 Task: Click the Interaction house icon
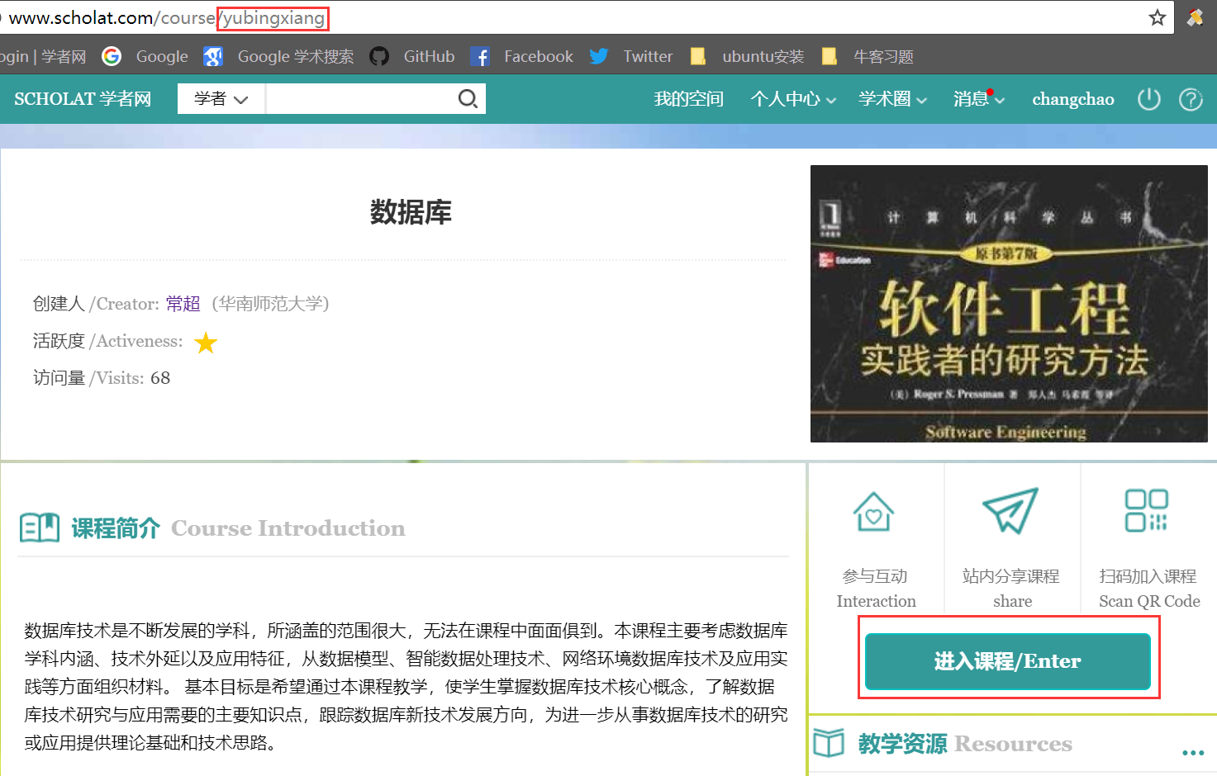coord(873,512)
